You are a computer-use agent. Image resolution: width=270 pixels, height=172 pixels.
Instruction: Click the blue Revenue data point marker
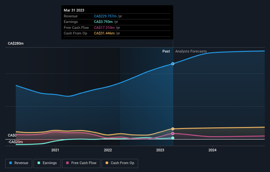[x=173, y=64]
